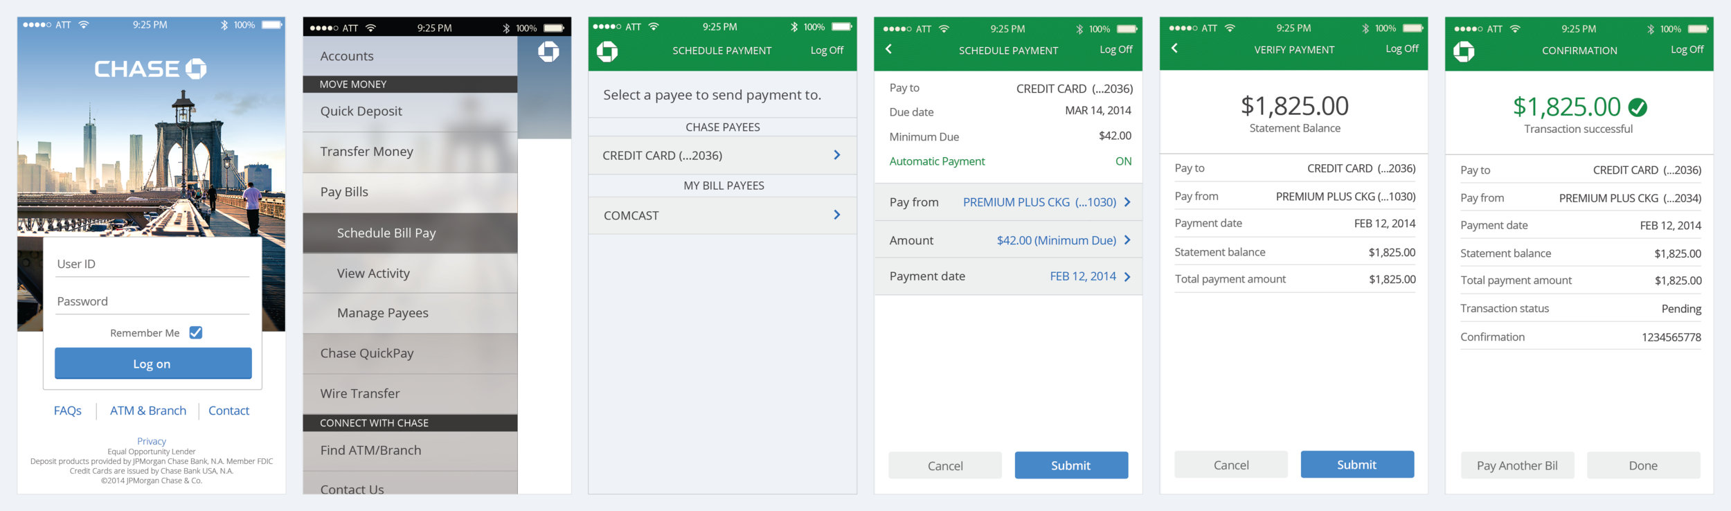Tap Transaction status Pending value

[x=1681, y=309]
